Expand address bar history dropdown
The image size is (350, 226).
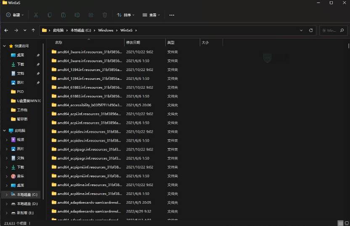(301, 30)
